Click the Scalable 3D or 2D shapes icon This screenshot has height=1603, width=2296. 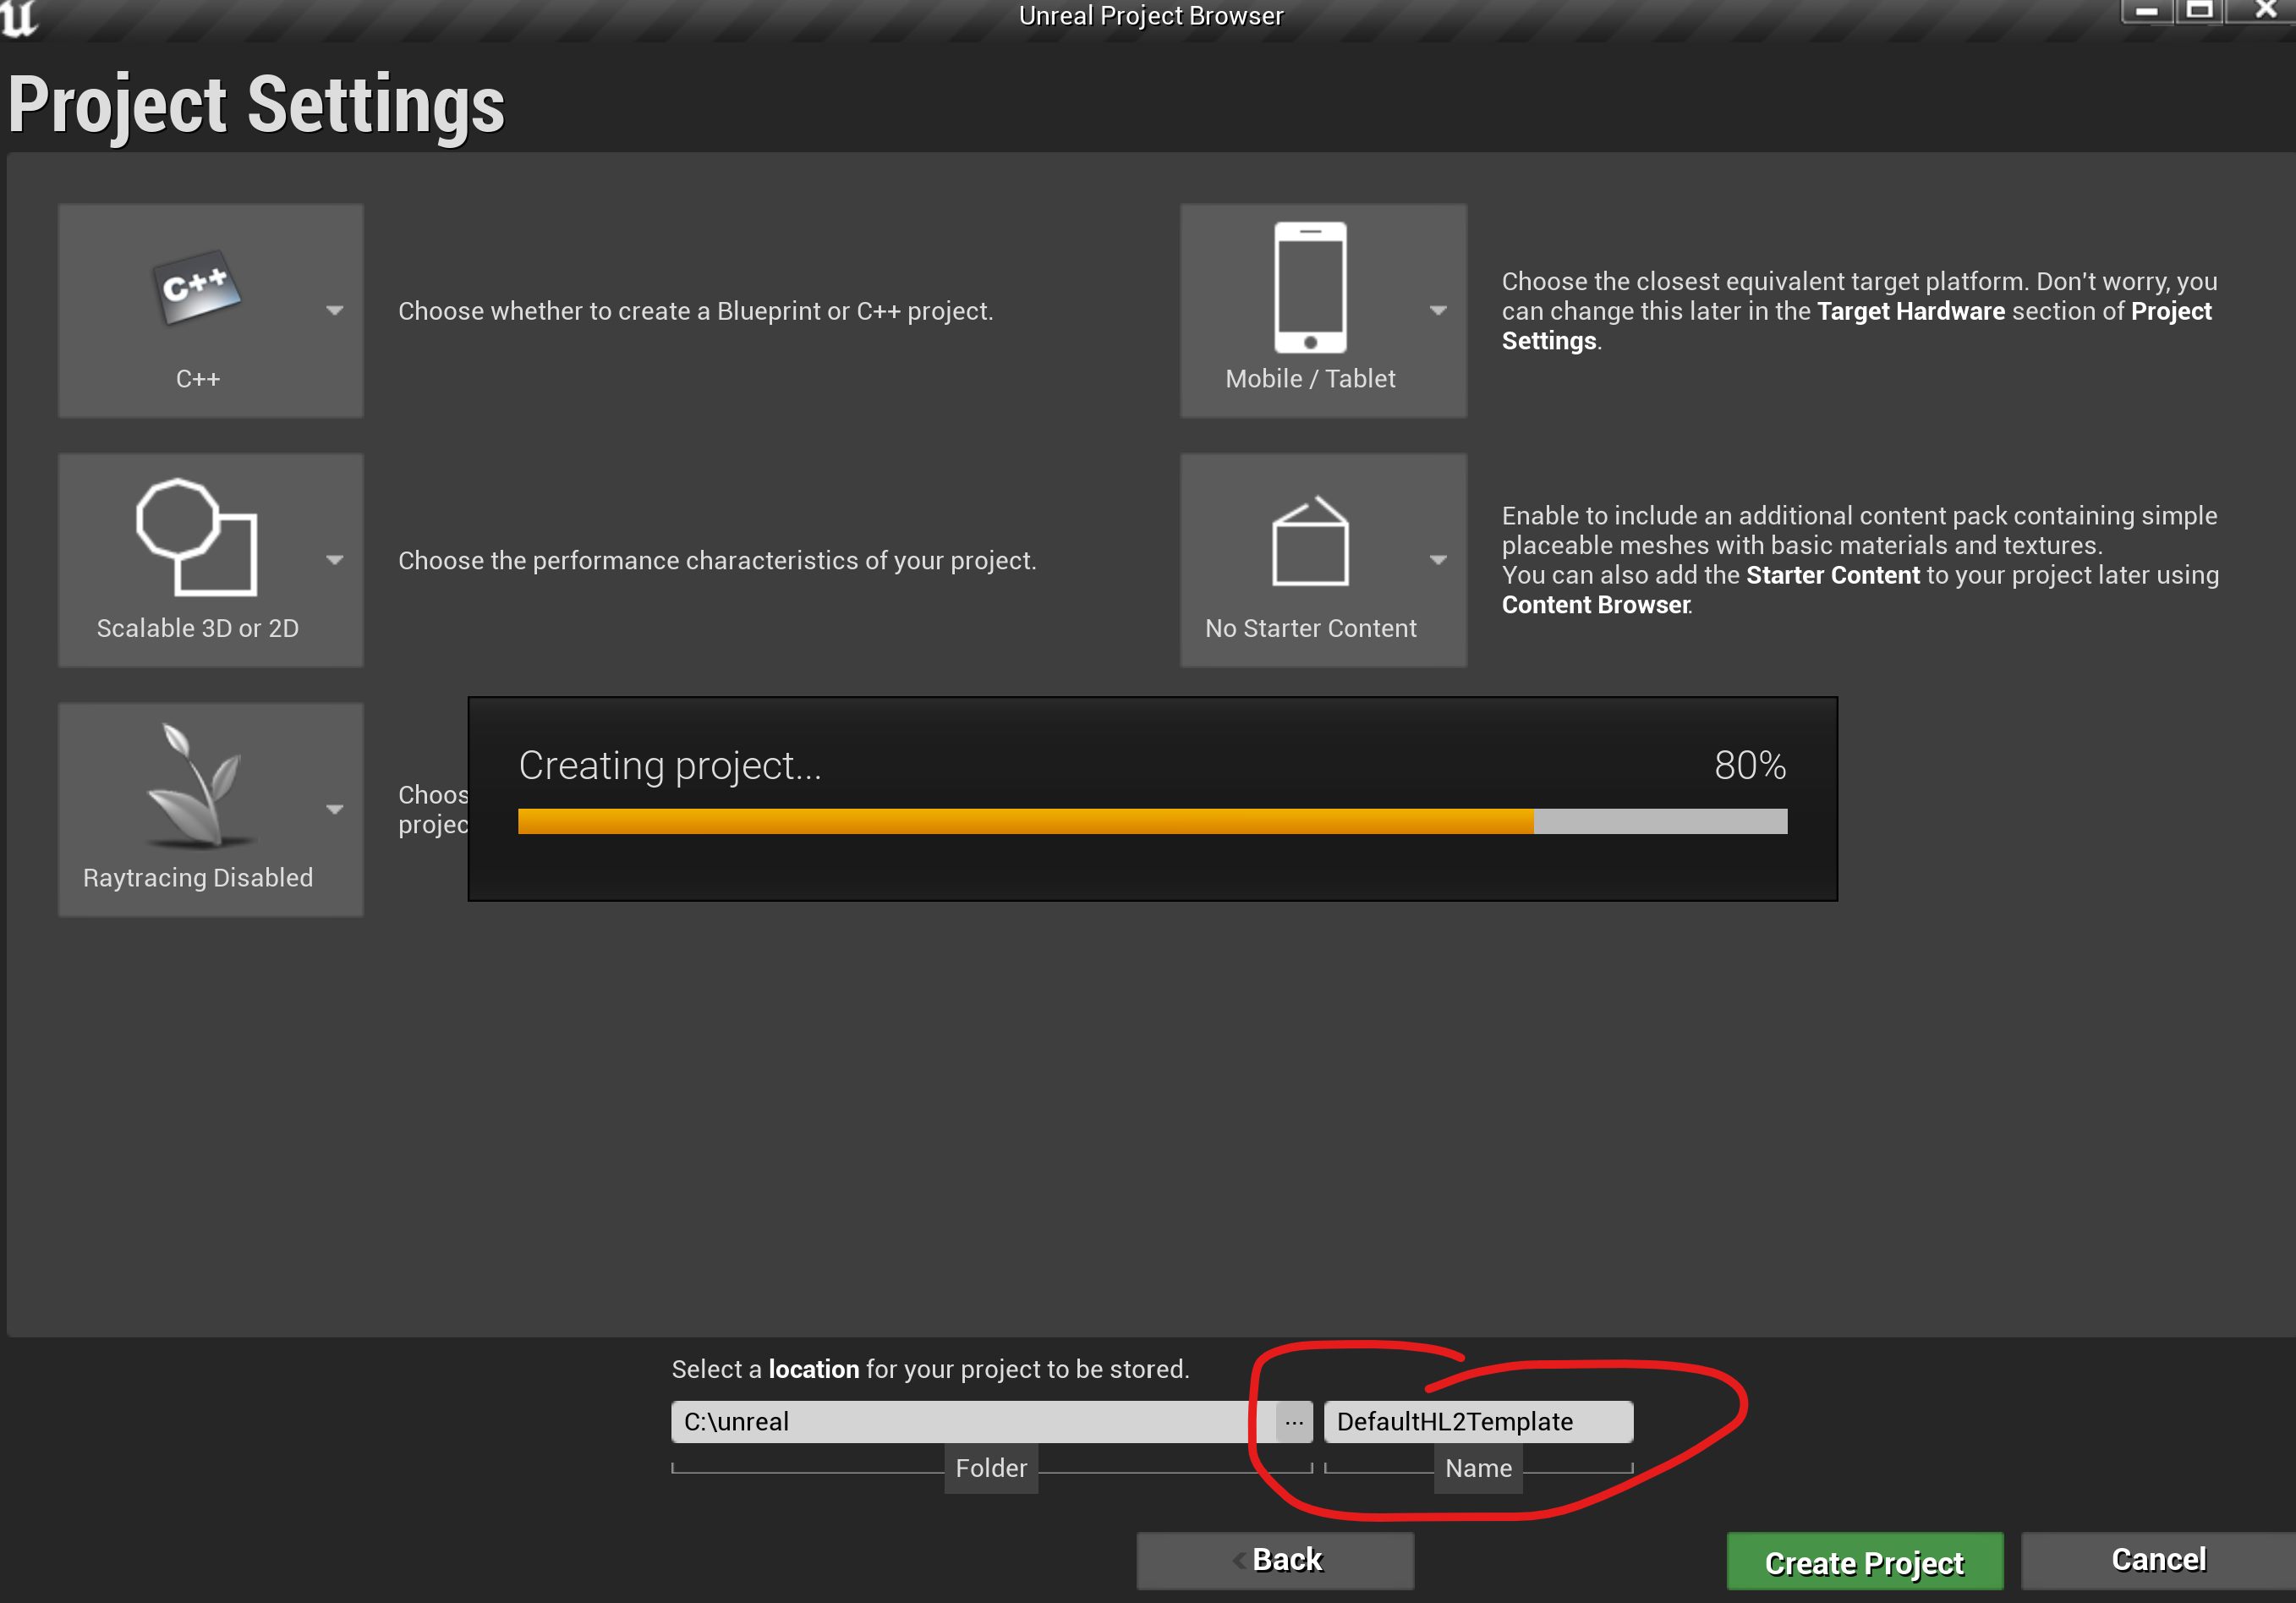click(197, 537)
